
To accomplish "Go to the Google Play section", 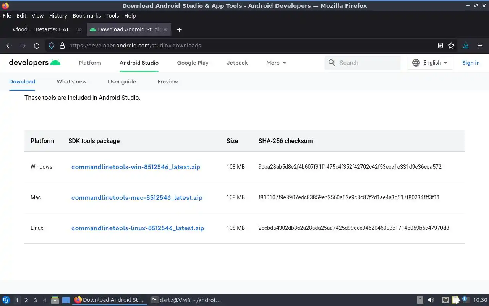I will [x=193, y=63].
